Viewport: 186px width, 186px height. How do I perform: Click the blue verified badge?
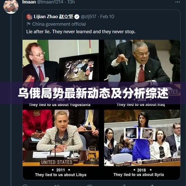coord(77,17)
